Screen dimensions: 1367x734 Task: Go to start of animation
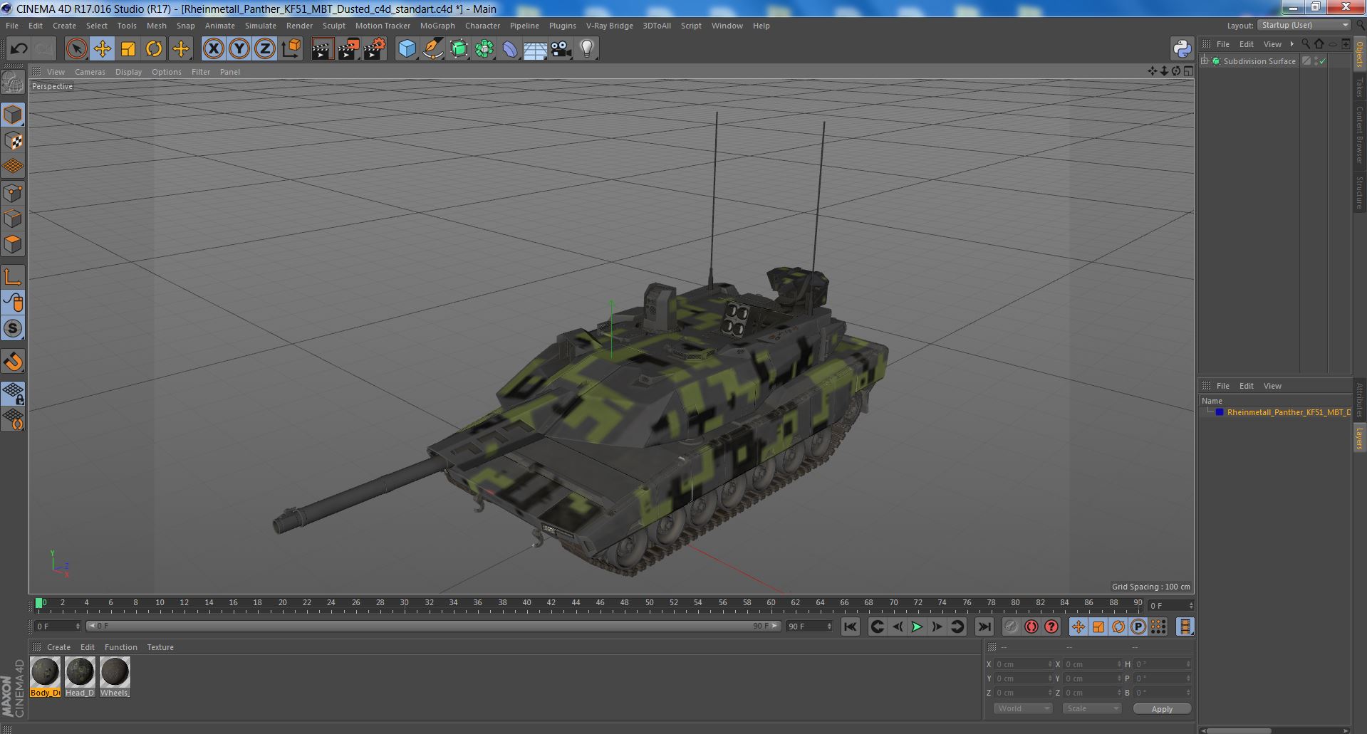[x=850, y=626]
